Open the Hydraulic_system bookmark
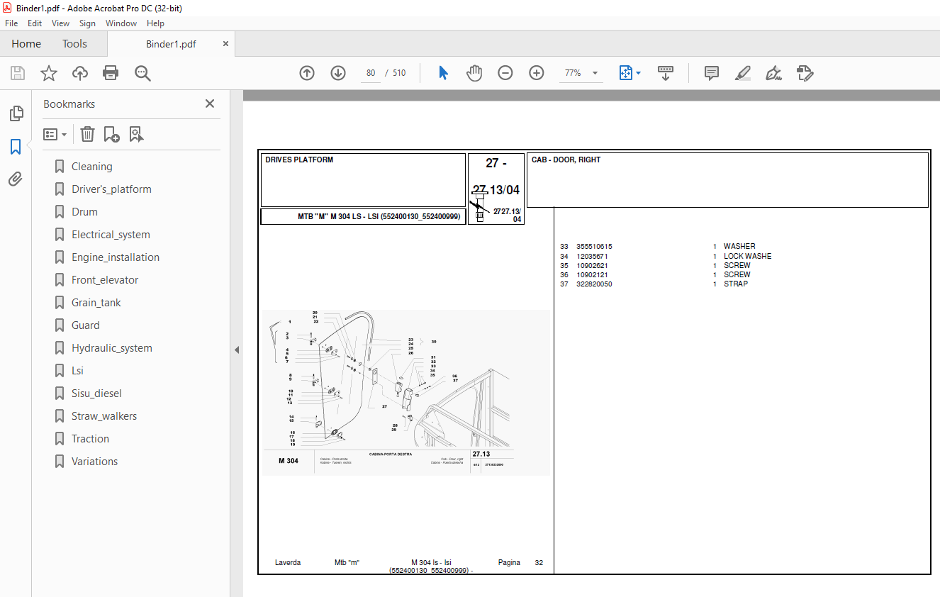This screenshot has height=597, width=940. 111,348
